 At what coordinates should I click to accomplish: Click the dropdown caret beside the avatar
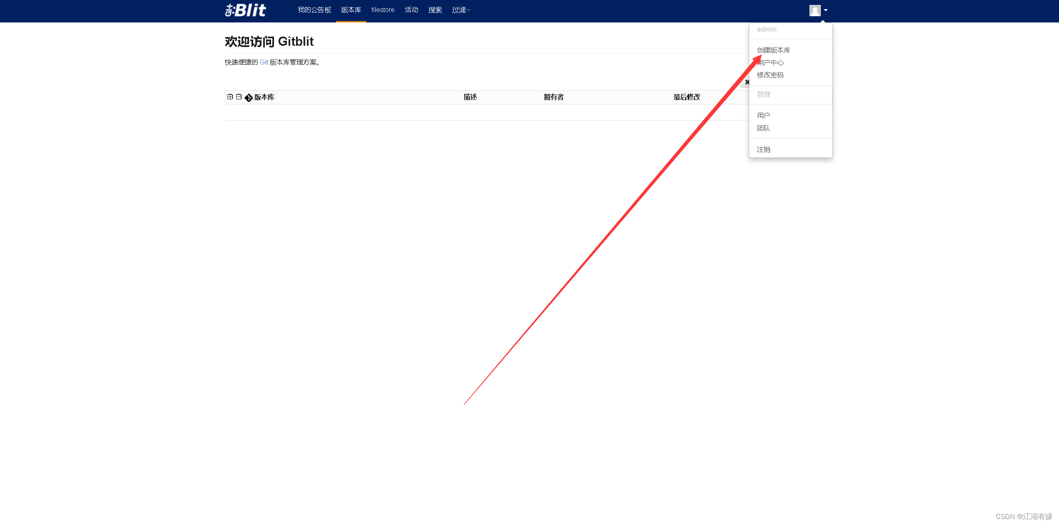(x=826, y=10)
